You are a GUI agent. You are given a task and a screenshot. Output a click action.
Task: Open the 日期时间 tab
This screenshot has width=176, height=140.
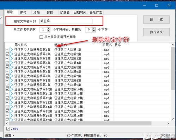click(80, 12)
